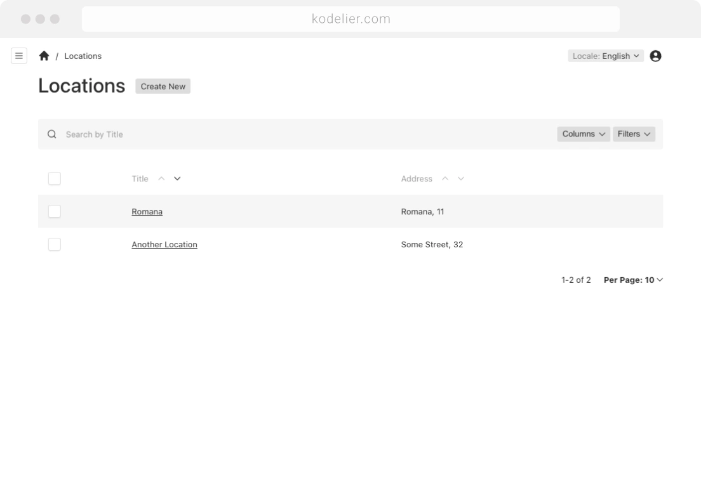The image size is (701, 494).
Task: Expand the Columns dropdown
Action: coord(583,134)
